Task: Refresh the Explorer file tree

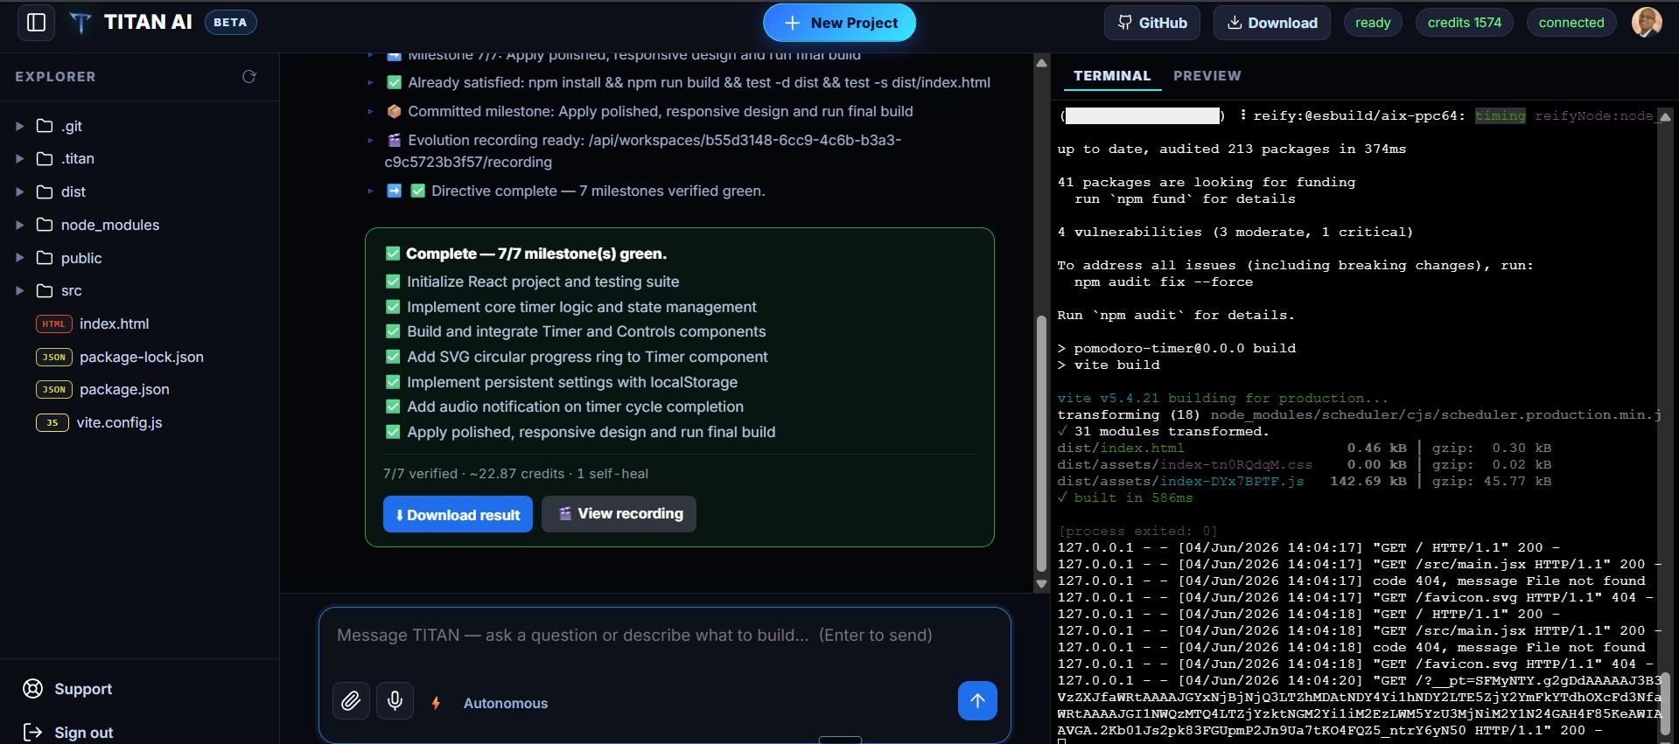Action: pos(249,77)
